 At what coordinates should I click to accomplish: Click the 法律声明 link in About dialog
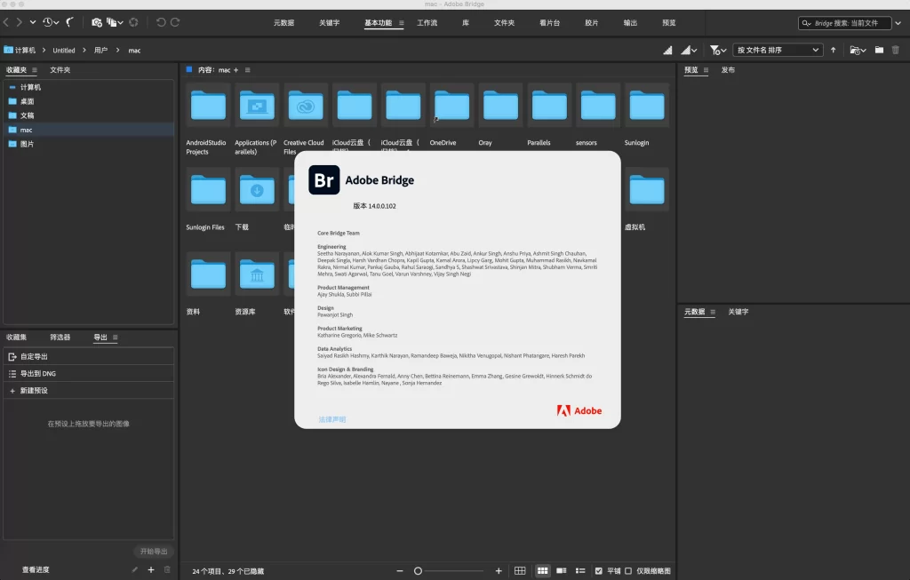[x=332, y=419]
